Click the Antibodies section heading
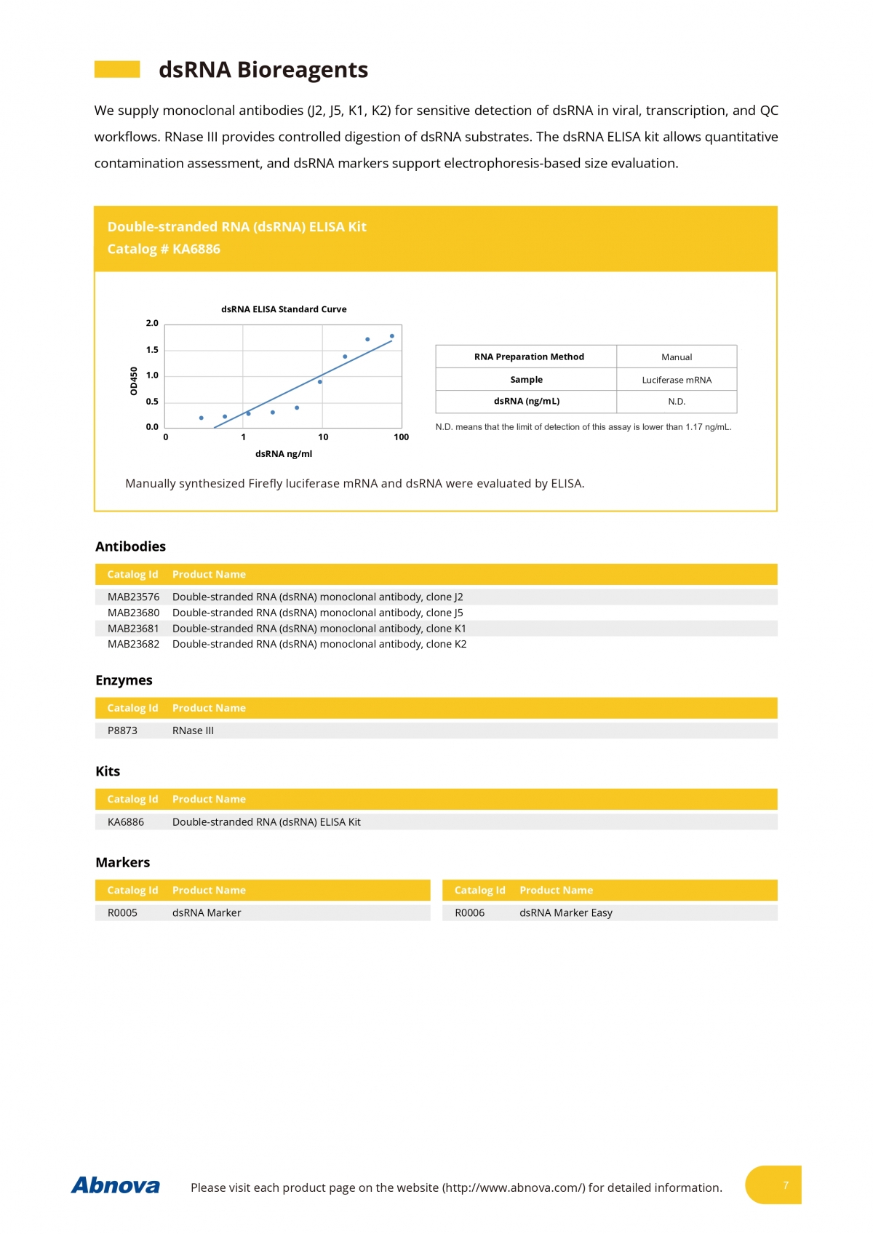Image resolution: width=873 pixels, height=1234 pixels. [x=130, y=546]
